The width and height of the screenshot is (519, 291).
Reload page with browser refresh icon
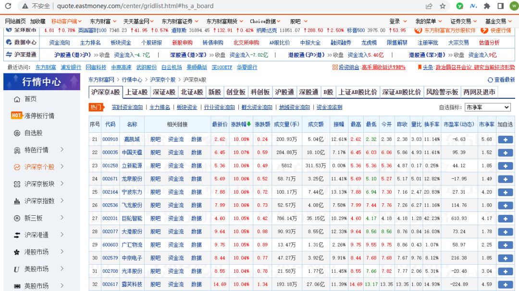(8, 6)
